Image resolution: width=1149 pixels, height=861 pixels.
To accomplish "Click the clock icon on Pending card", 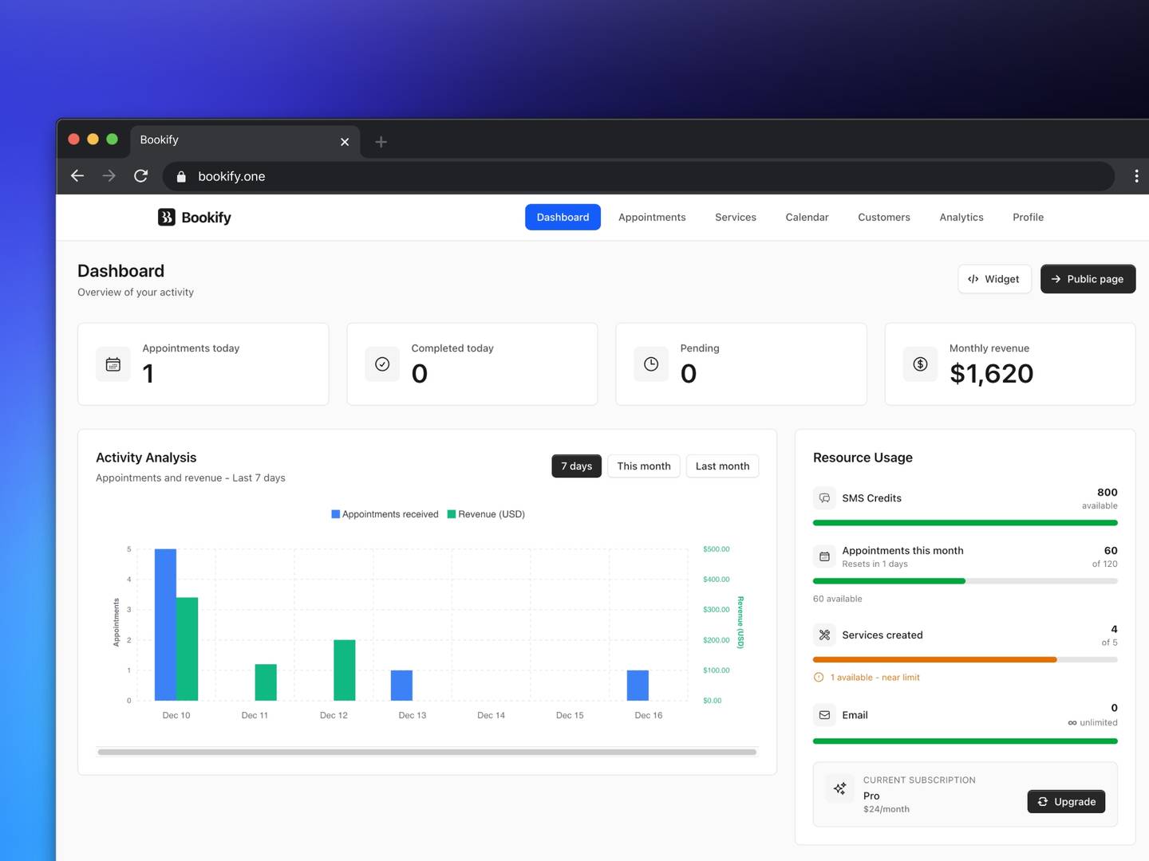I will (x=650, y=364).
